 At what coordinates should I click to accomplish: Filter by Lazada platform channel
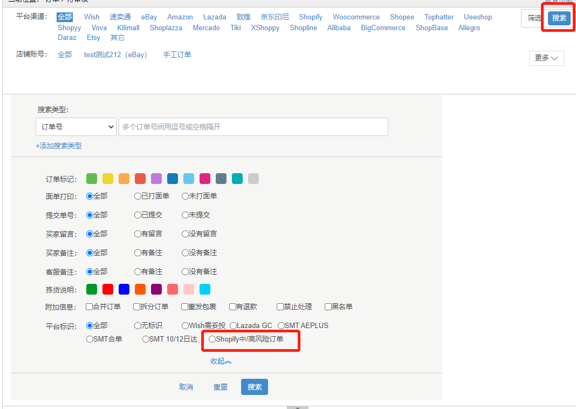[215, 17]
